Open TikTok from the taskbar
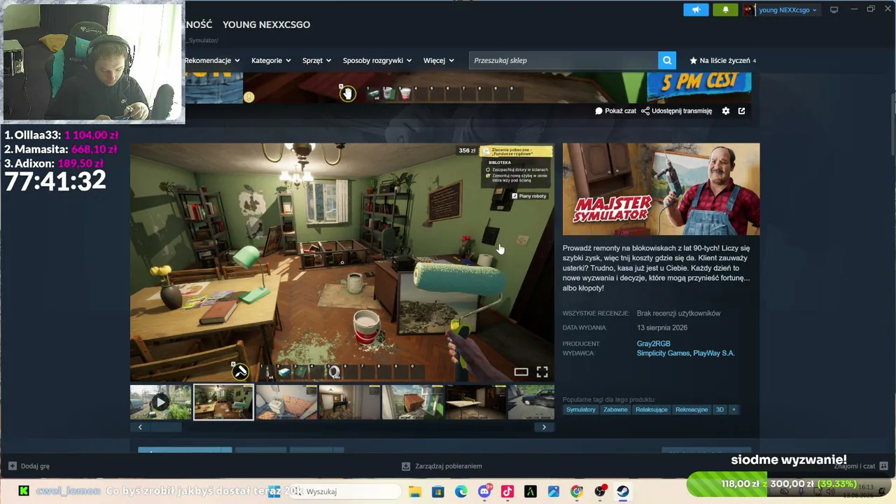 507,491
